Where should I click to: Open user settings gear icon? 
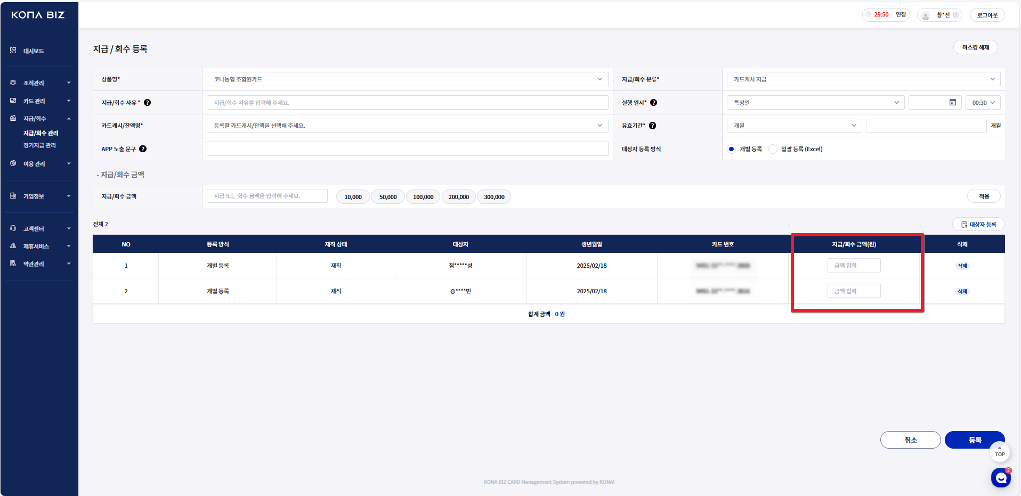956,15
